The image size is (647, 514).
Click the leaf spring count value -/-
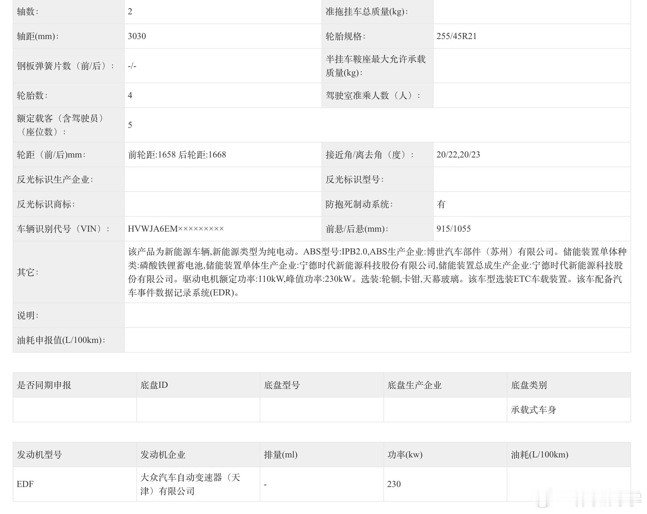tap(132, 66)
